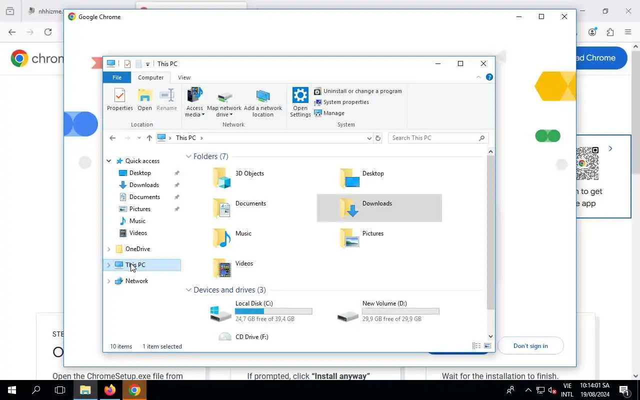Switch to the View ribbon tab
Screen dimensions: 640x400
tap(184, 77)
